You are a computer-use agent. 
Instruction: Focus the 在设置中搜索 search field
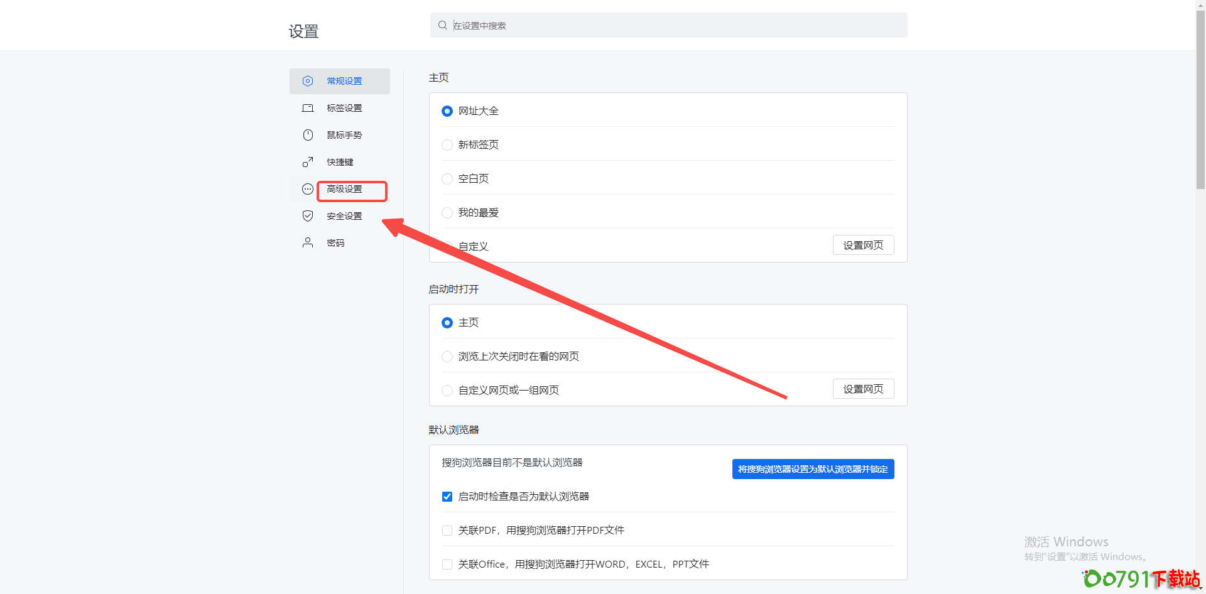click(x=668, y=25)
